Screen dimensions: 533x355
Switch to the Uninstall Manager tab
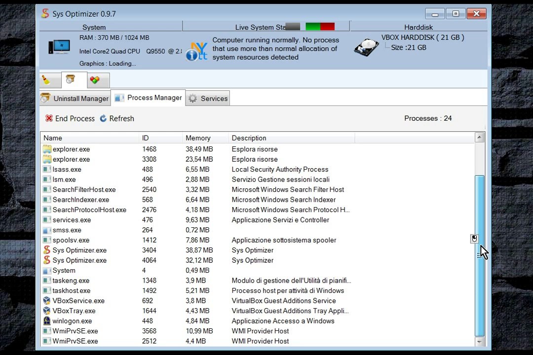coord(75,99)
